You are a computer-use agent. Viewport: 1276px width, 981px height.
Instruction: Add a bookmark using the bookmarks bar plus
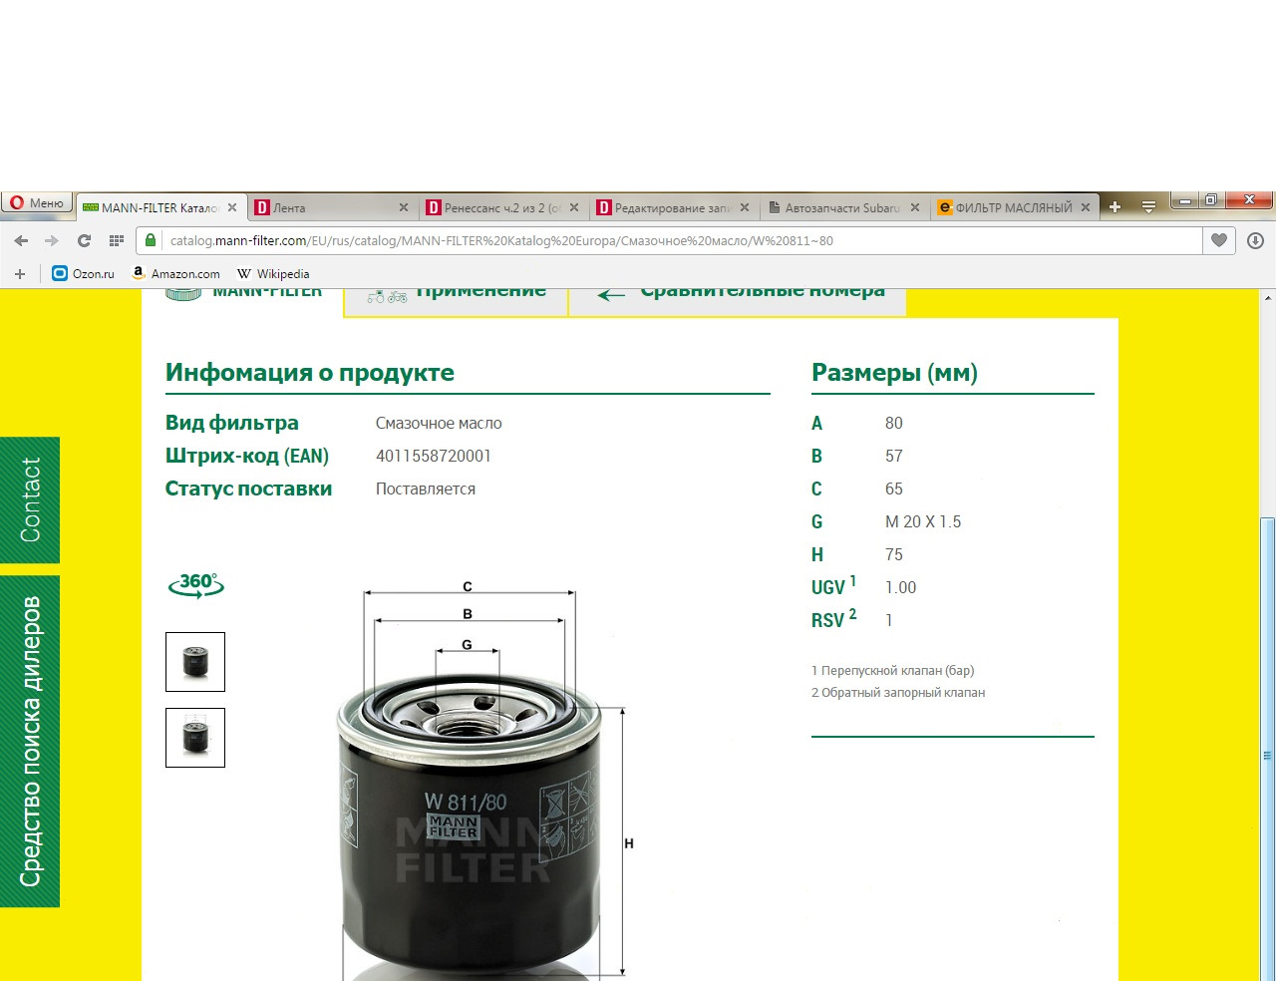(19, 273)
